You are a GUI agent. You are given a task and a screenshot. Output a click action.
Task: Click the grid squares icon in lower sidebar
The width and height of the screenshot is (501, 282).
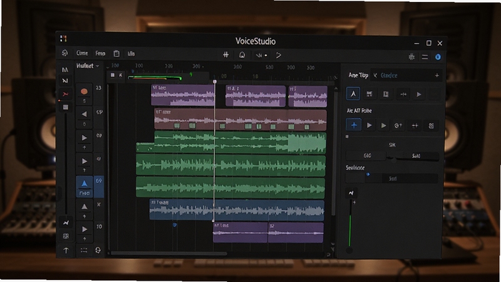coord(66,236)
